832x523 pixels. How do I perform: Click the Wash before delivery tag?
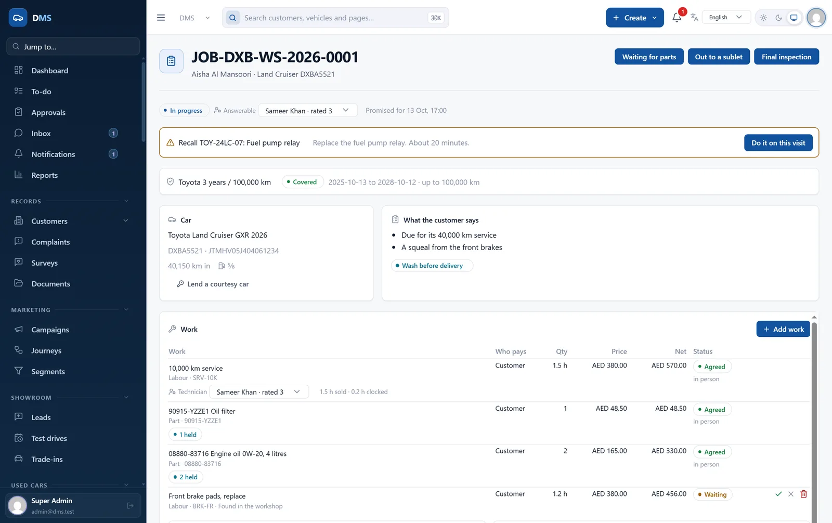pyautogui.click(x=432, y=266)
